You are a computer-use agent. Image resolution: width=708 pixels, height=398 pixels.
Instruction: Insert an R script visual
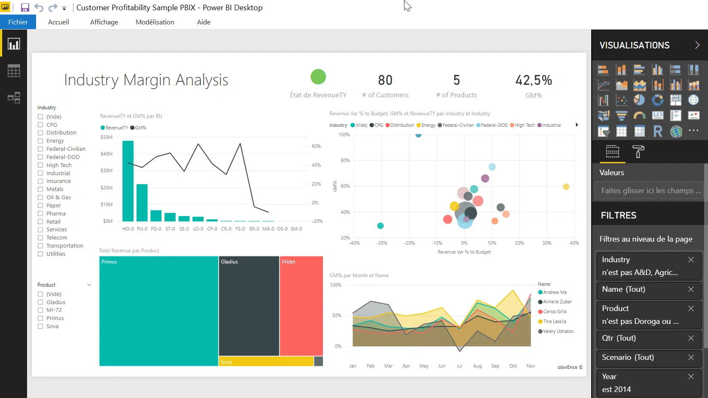[x=657, y=132]
